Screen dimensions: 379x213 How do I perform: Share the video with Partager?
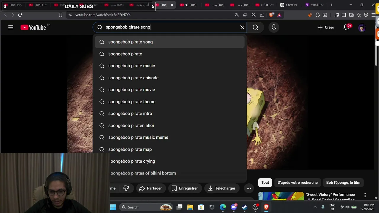coord(150,188)
